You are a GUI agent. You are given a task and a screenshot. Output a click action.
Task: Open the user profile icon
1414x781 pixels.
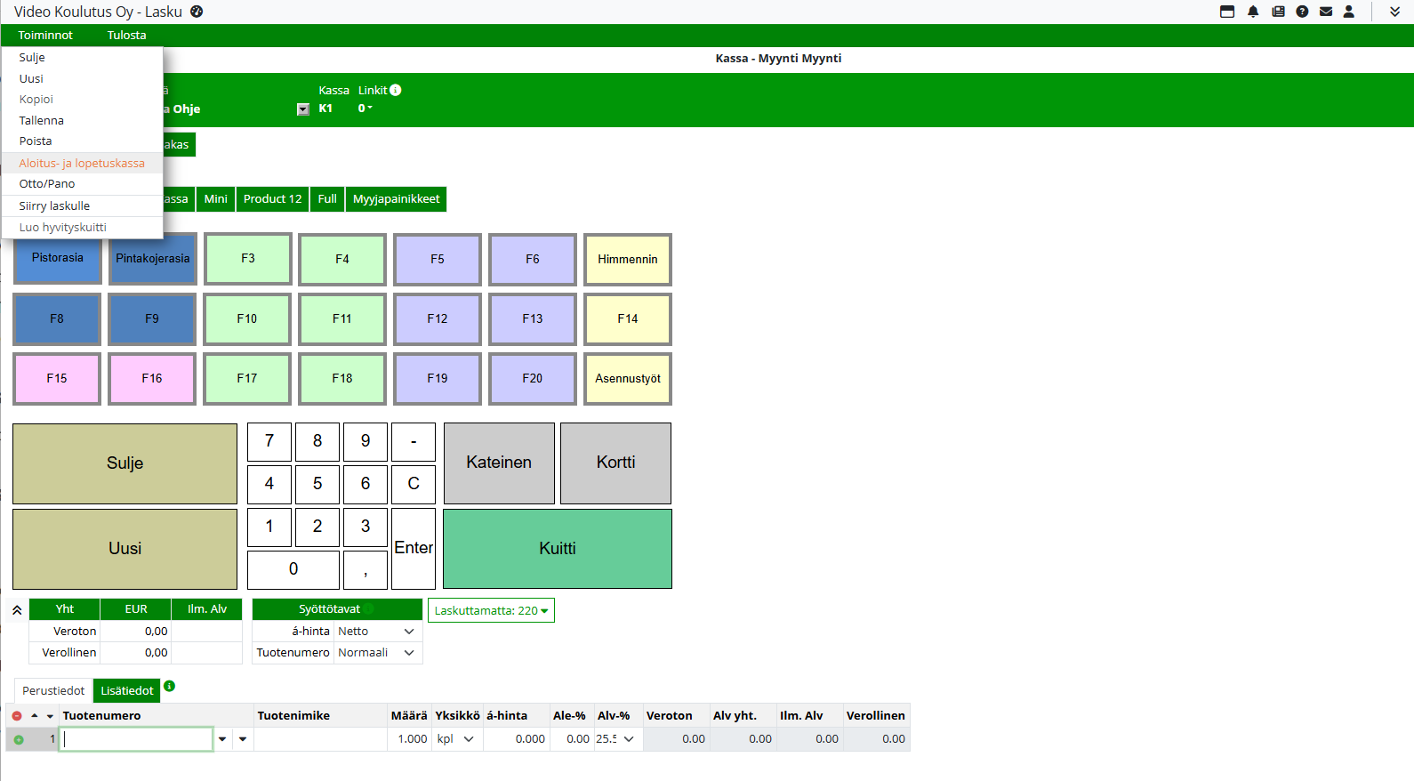pyautogui.click(x=1349, y=12)
